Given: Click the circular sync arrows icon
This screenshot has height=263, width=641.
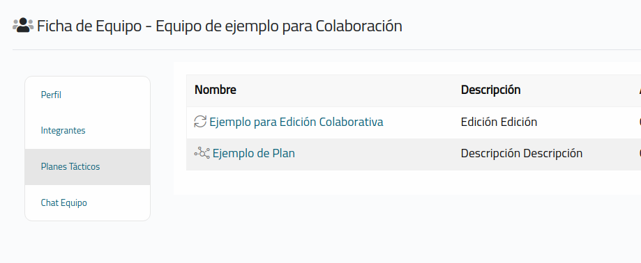Looking at the screenshot, I should (200, 122).
